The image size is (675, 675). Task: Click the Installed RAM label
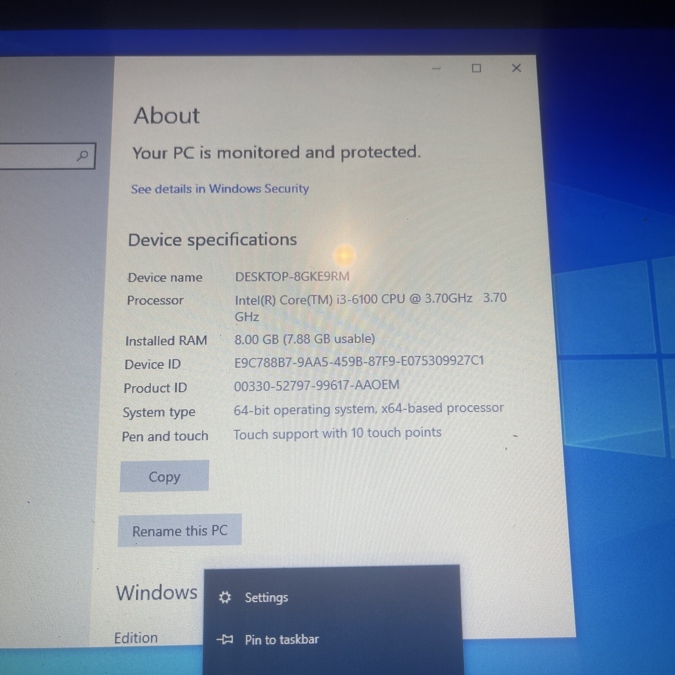coord(166,340)
